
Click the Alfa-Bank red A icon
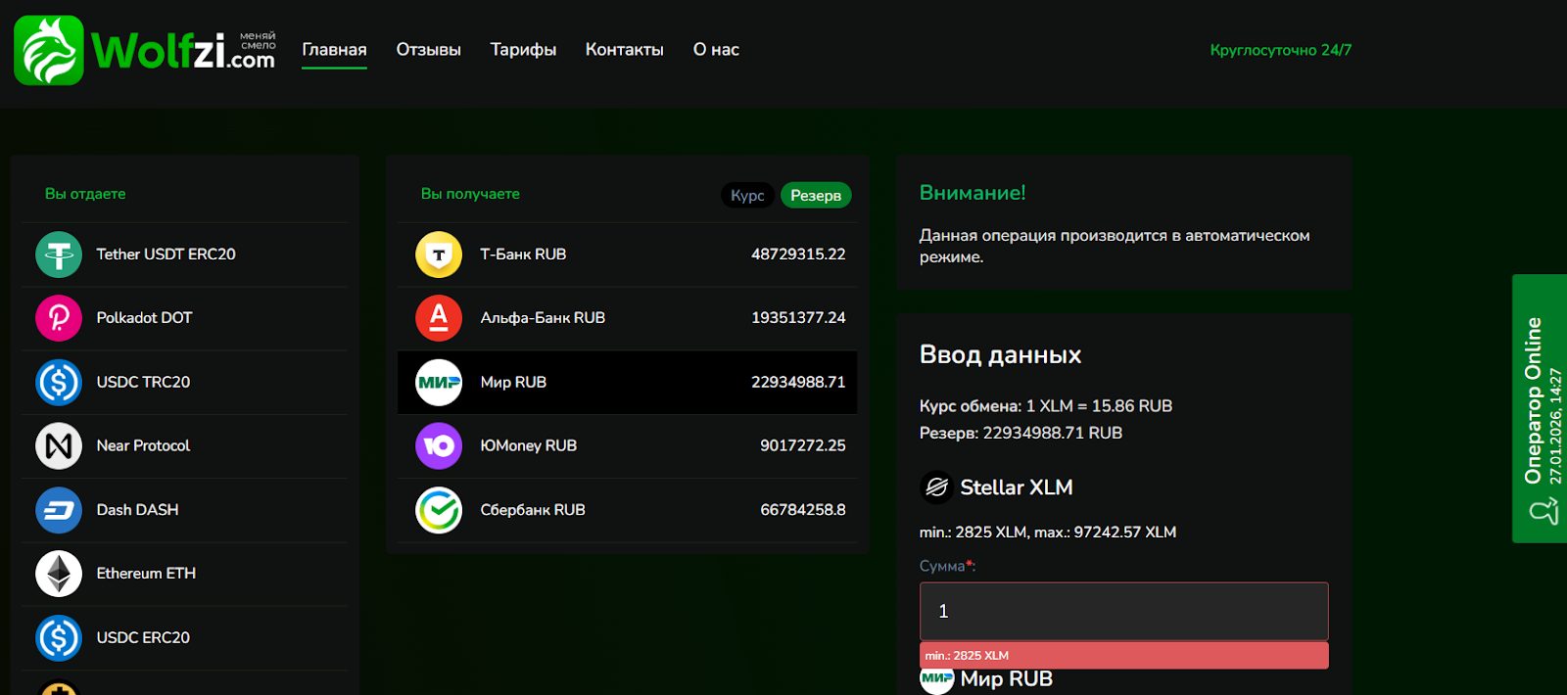point(439,318)
